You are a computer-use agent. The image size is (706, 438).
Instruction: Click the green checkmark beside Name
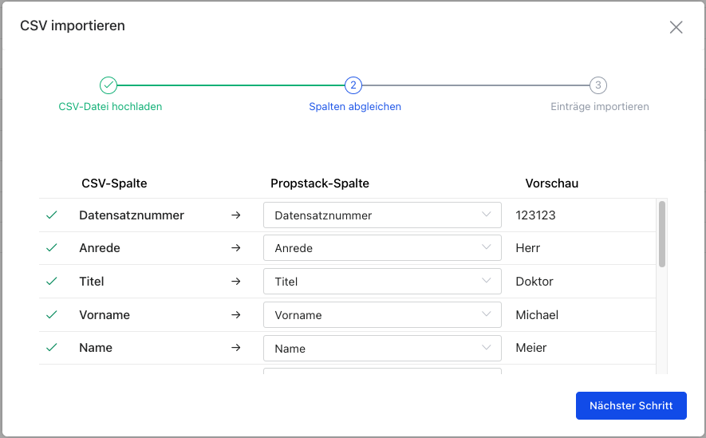click(x=52, y=348)
